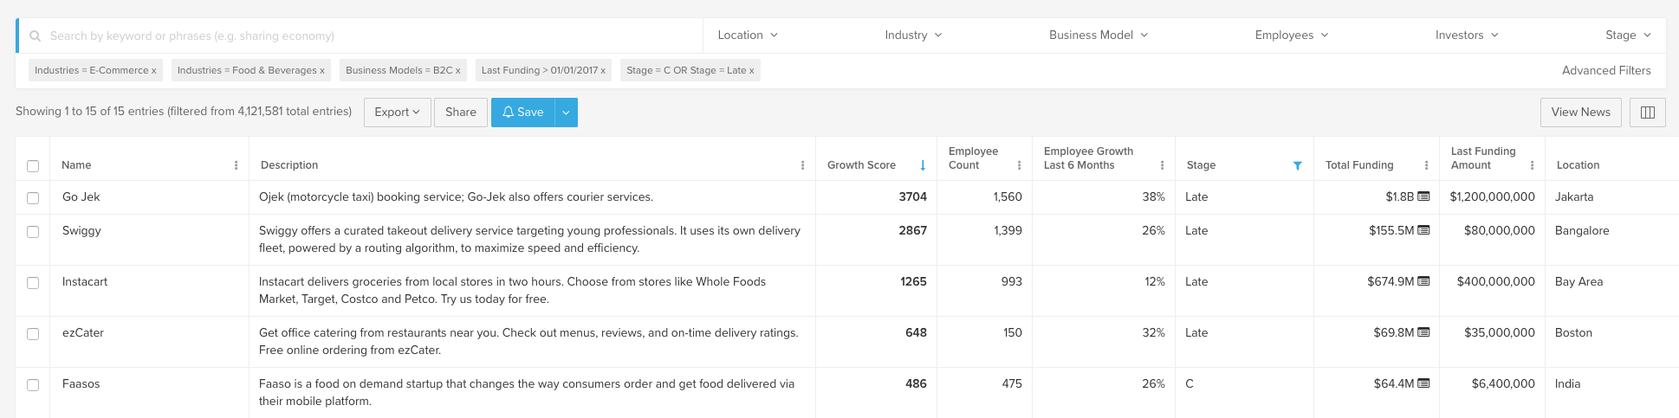
Task: Click the Bay Area location cell
Action: point(1579,282)
